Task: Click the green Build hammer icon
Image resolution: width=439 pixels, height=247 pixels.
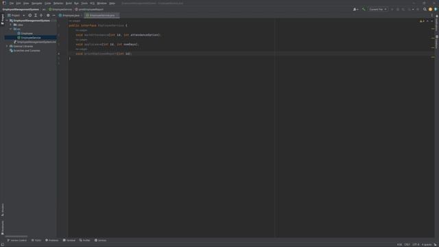Action: click(x=364, y=9)
